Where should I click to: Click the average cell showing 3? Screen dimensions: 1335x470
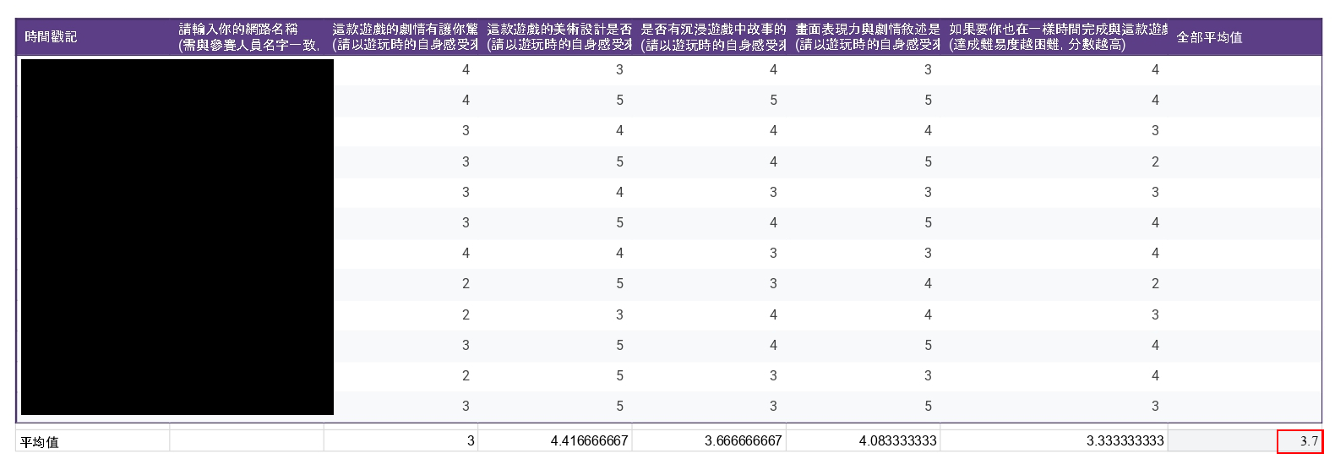[401, 441]
